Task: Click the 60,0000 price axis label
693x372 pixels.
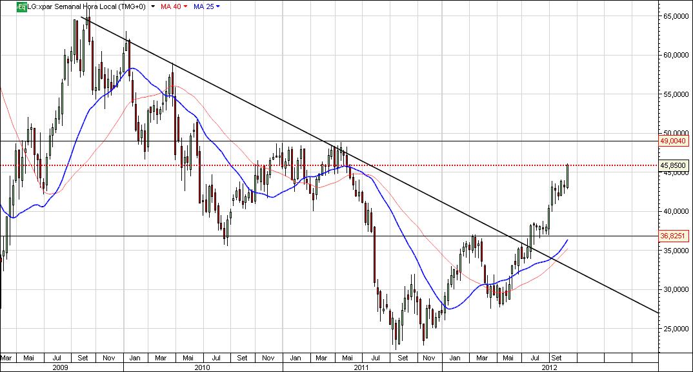Action: pyautogui.click(x=676, y=55)
